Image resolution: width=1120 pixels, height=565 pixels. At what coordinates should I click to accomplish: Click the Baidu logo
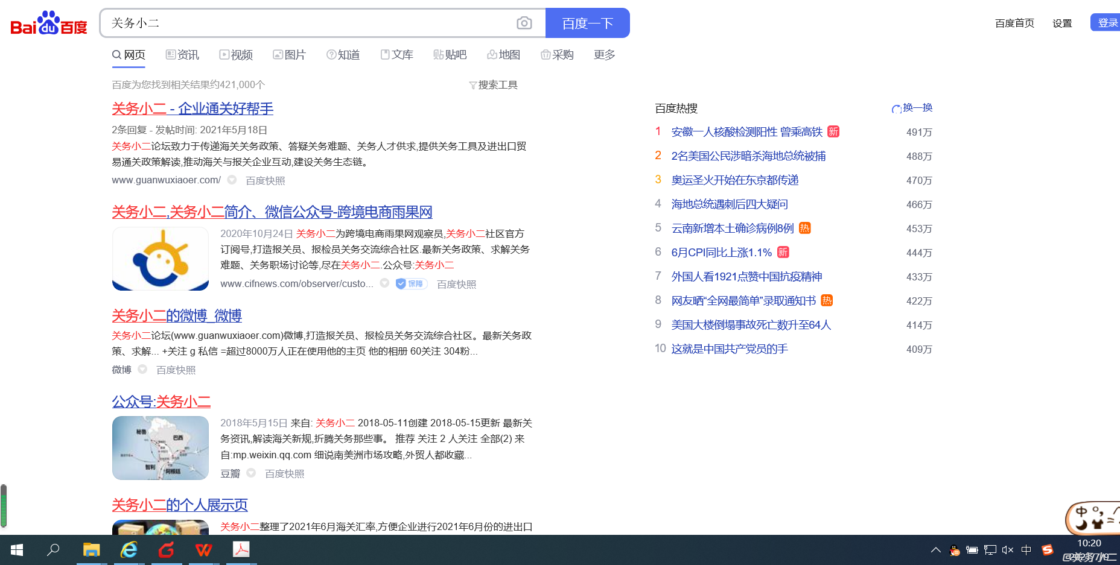(x=49, y=23)
